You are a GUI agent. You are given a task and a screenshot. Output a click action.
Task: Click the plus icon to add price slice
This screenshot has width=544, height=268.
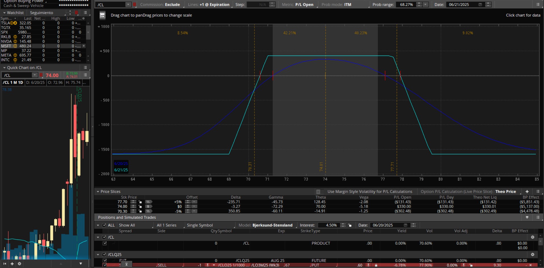pos(527,192)
